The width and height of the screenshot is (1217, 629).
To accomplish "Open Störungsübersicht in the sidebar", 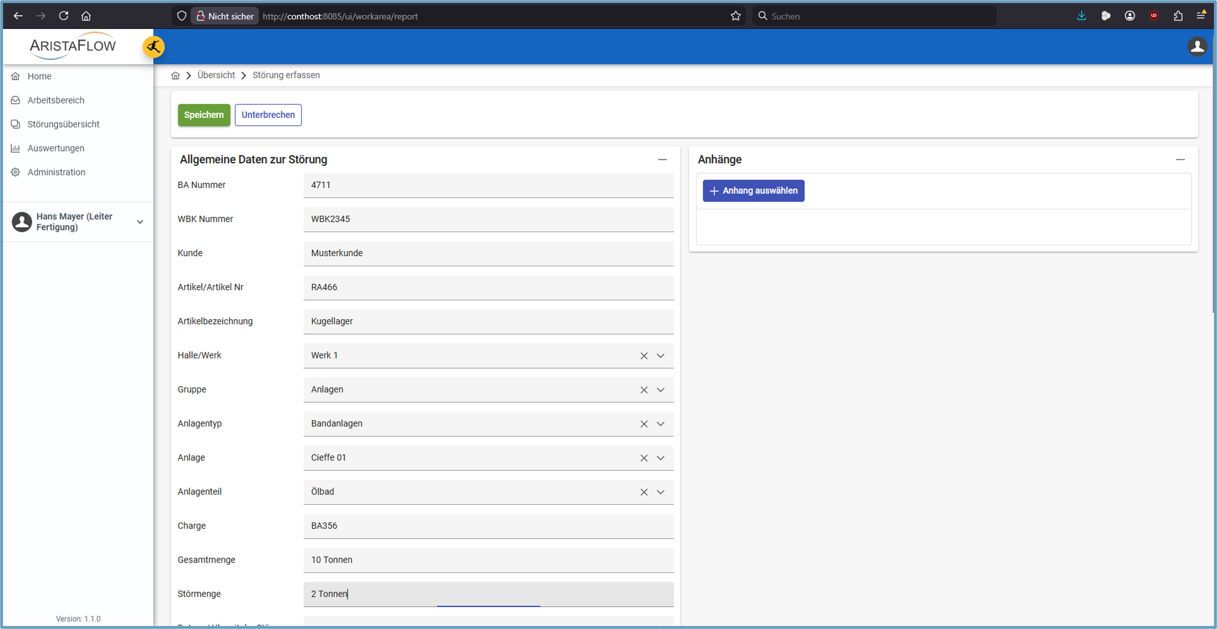I will (63, 124).
